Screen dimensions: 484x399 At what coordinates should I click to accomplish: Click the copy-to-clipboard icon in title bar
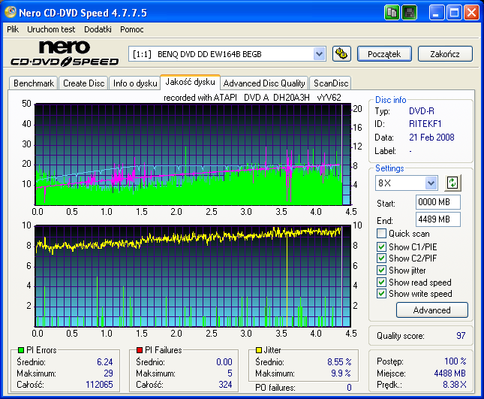tap(392, 13)
